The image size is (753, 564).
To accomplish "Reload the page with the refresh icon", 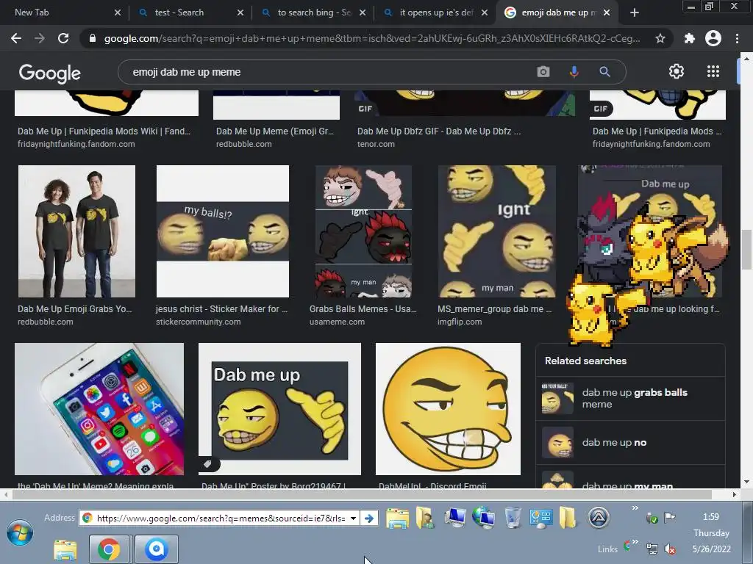I will (x=63, y=38).
